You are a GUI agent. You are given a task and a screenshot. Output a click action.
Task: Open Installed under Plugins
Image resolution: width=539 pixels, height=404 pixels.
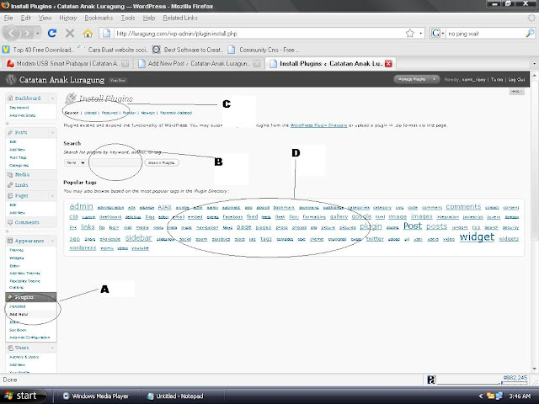tap(17, 306)
